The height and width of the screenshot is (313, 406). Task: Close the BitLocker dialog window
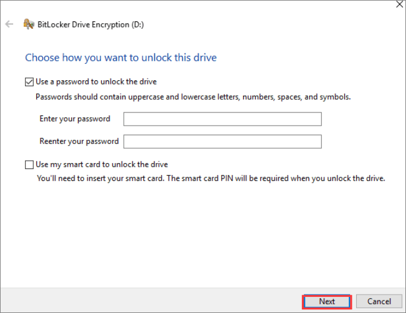[x=400, y=4]
